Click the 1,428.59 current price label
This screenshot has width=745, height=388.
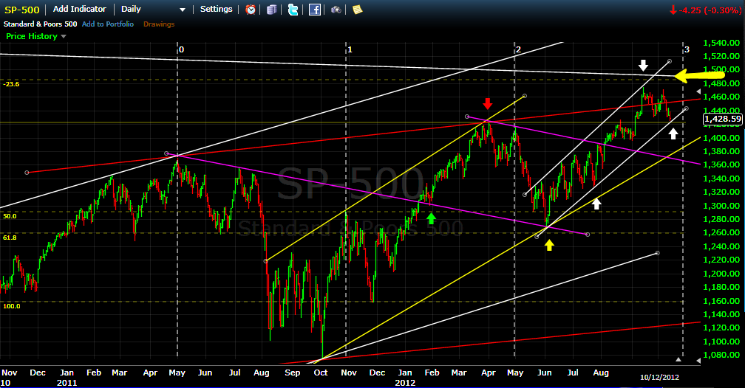(723, 119)
